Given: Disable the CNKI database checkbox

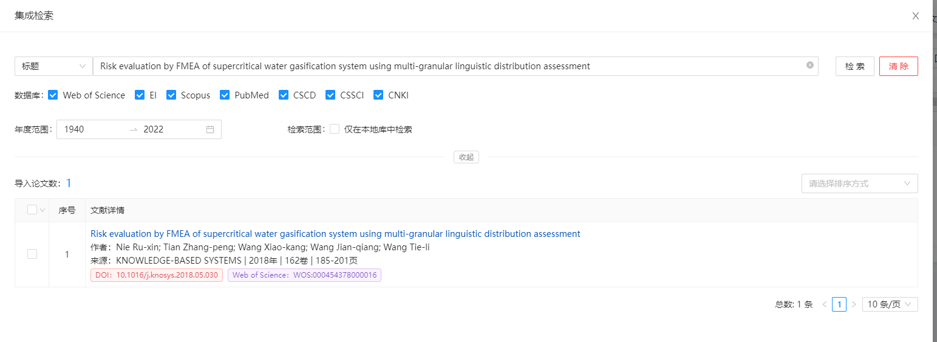Looking at the screenshot, I should pyautogui.click(x=378, y=95).
